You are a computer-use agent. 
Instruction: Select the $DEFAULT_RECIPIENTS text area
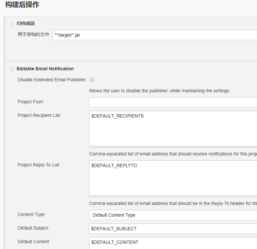click(173, 128)
